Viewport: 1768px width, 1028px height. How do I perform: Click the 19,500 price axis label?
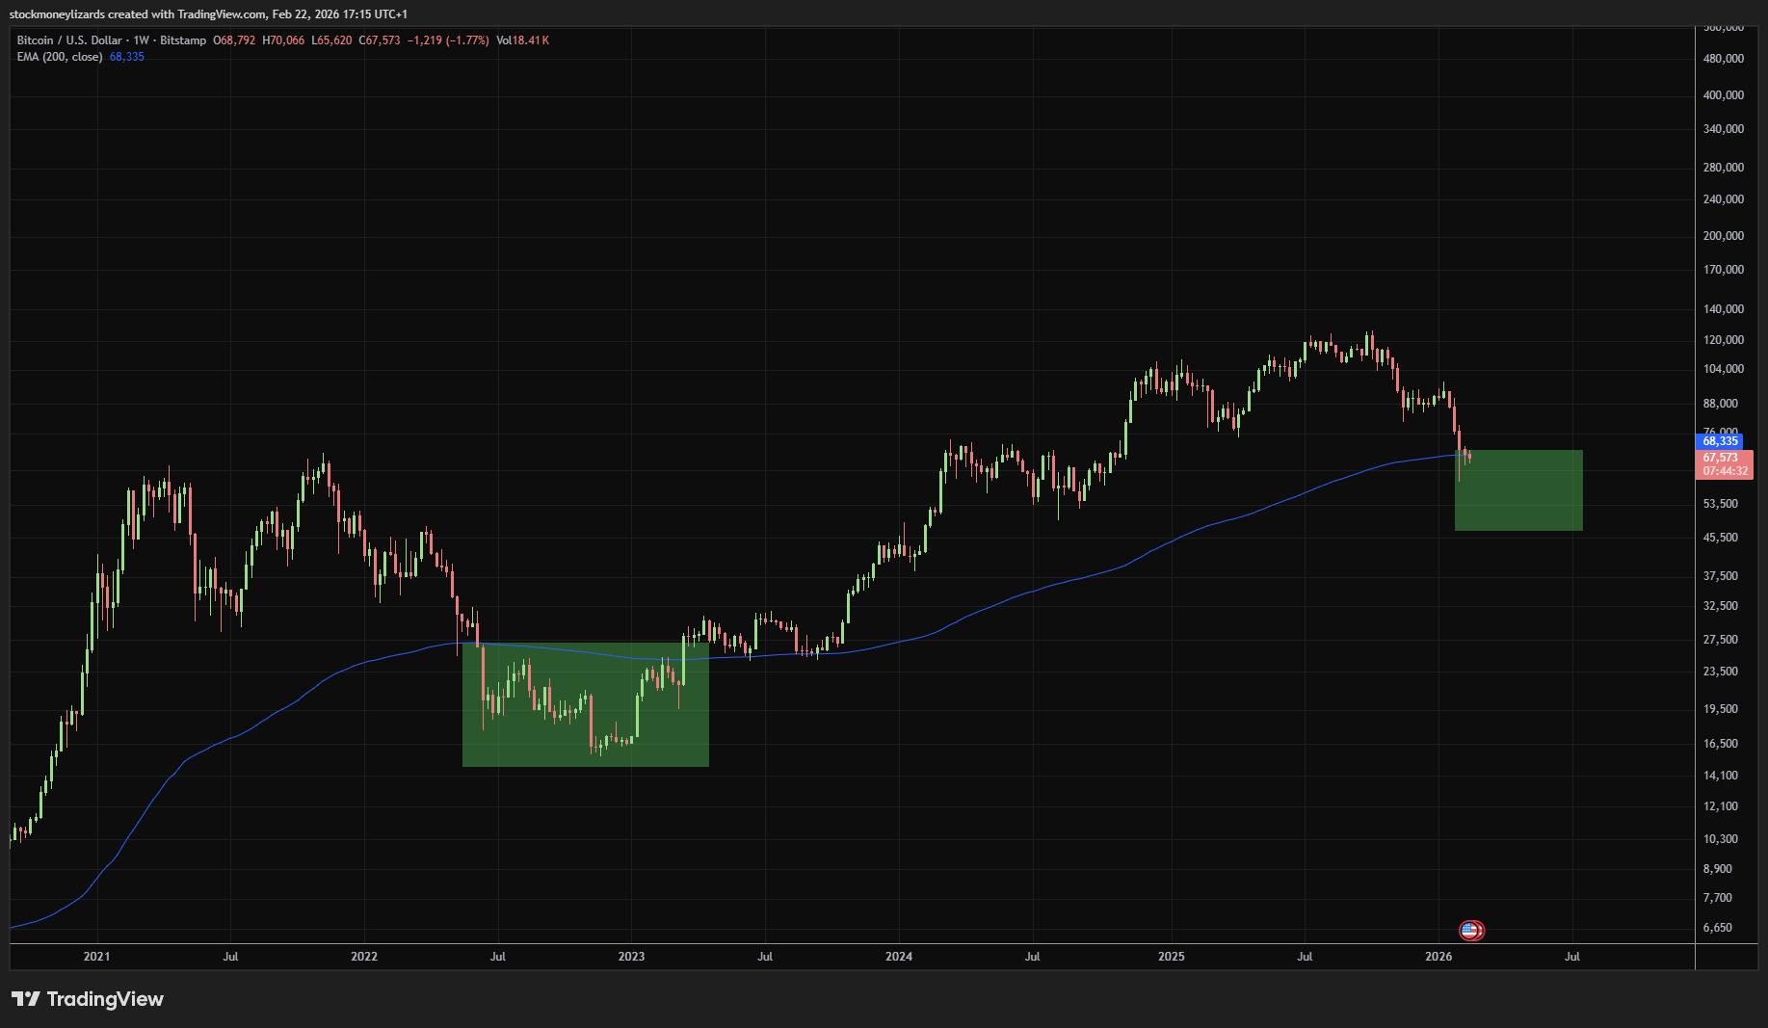[1721, 709]
